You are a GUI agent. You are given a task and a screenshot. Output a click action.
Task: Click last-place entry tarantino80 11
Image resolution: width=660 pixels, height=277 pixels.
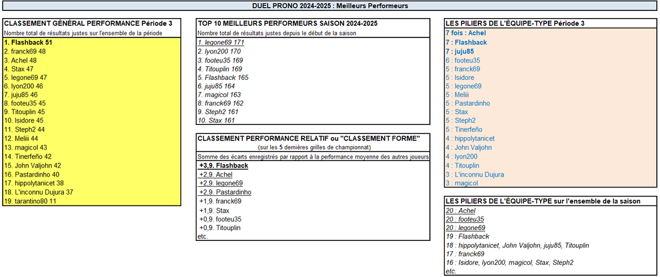point(30,201)
